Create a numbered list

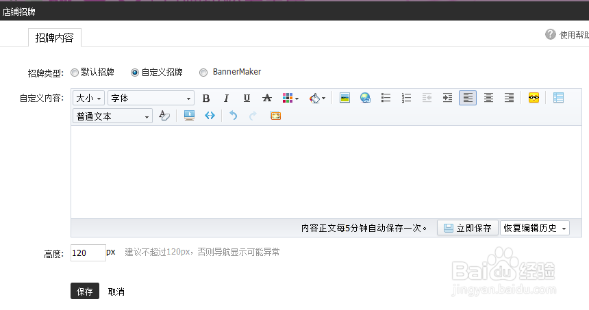point(406,98)
